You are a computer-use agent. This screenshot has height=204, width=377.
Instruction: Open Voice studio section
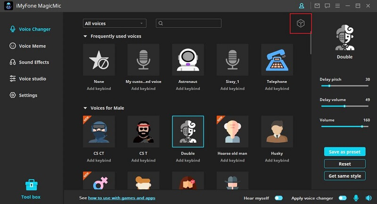click(28, 79)
